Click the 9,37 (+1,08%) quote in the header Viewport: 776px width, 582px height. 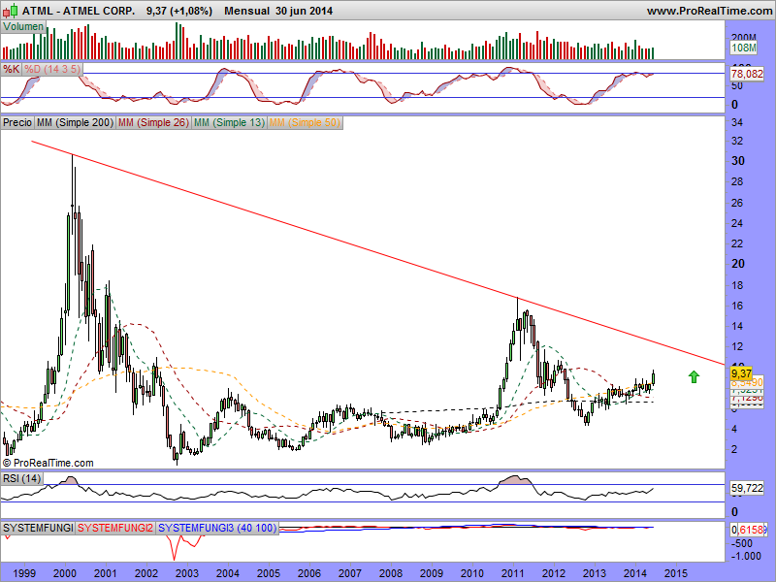click(179, 11)
